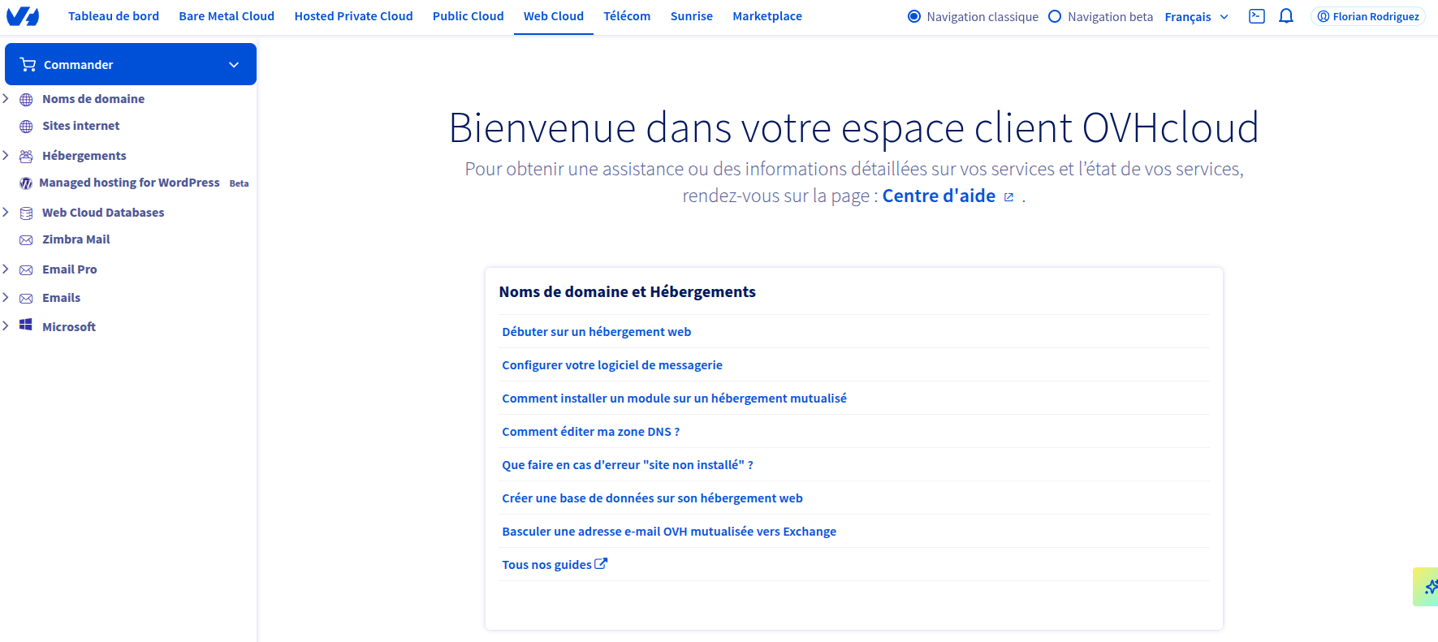Click the envelope icon beside Zimbra Mail

click(26, 240)
